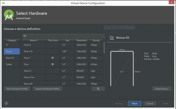Sort by the Density column header
This screenshot has width=176, height=109.
[x=96, y=40]
